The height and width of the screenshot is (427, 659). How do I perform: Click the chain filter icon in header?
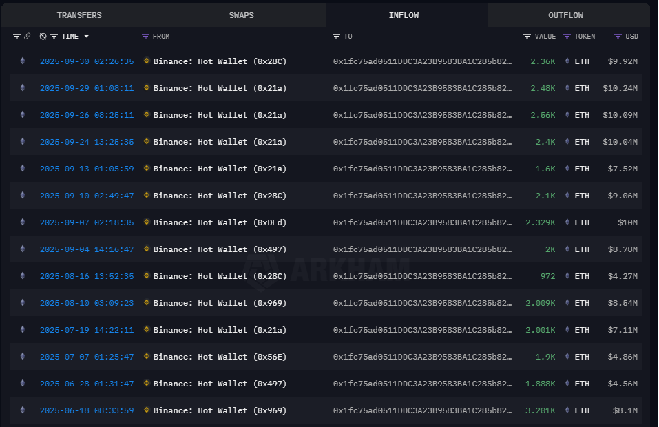pos(17,37)
